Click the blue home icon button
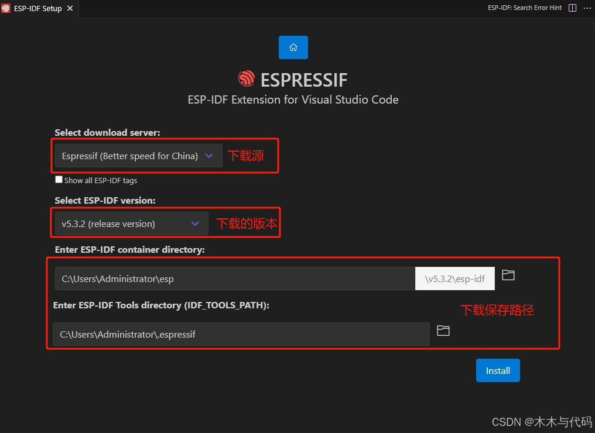Viewport: 595px width, 433px height. point(293,47)
